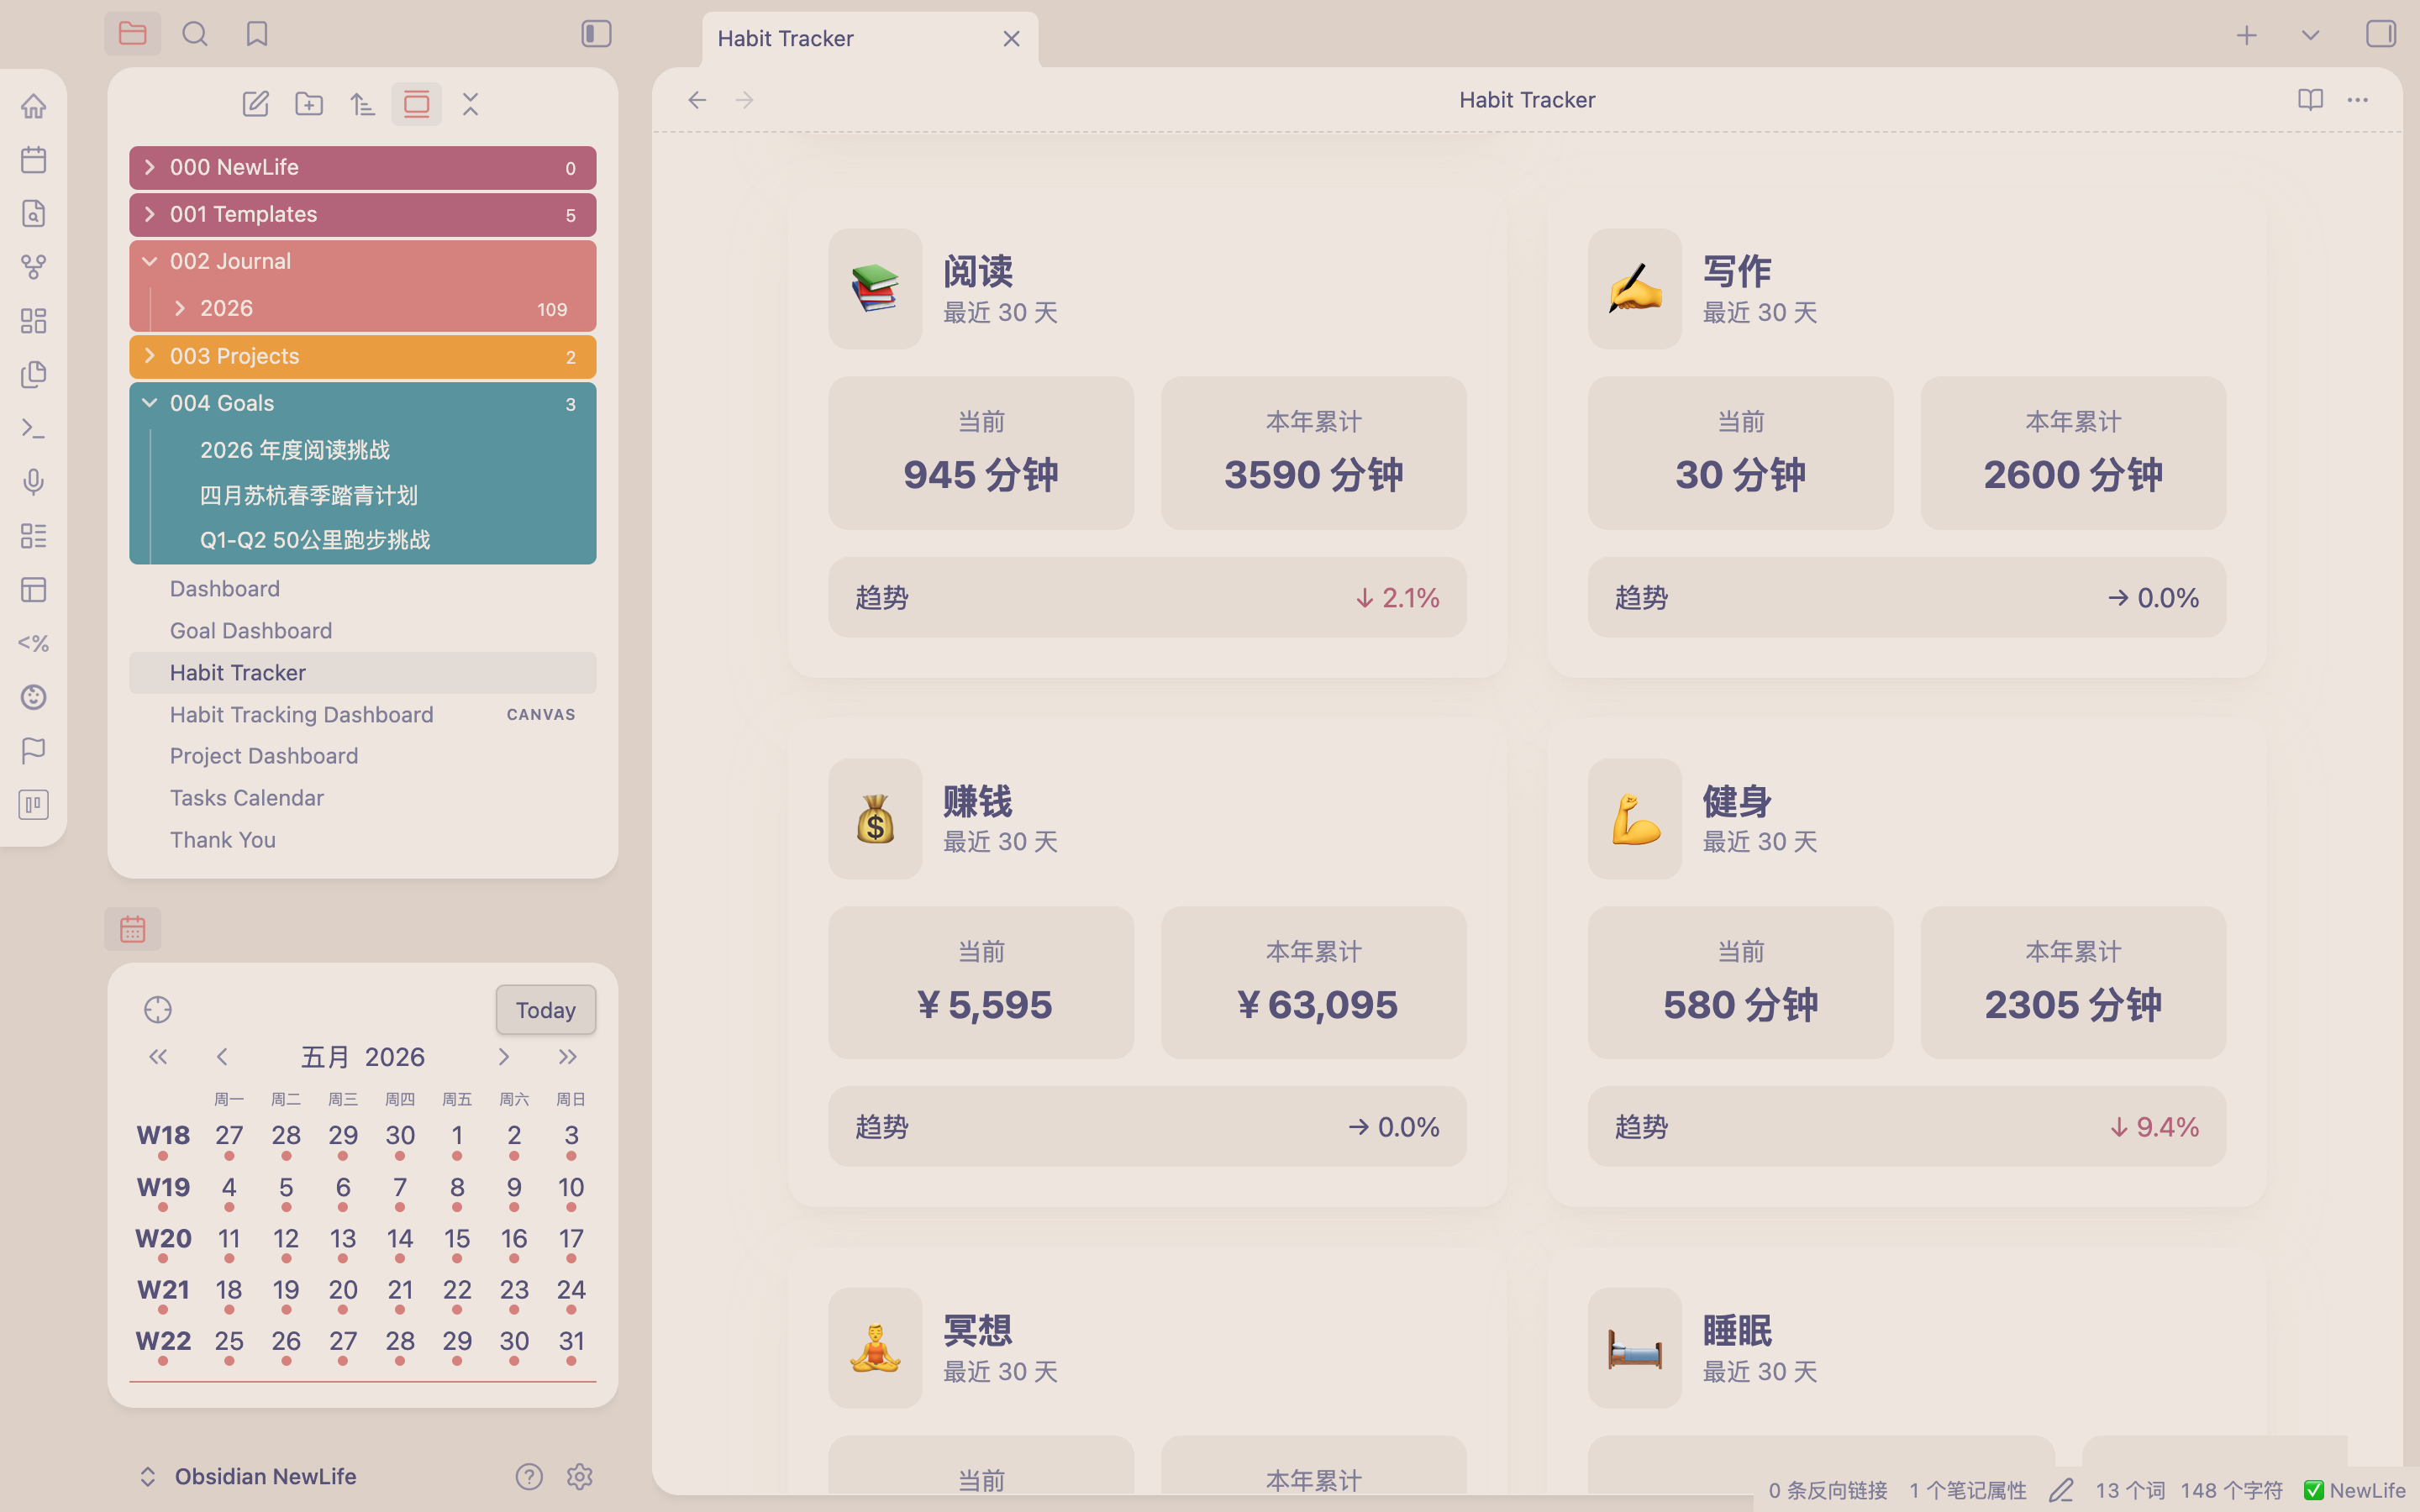This screenshot has height=1512, width=2420.
Task: Open the four-squares grid ribbon icon
Action: [x=34, y=321]
